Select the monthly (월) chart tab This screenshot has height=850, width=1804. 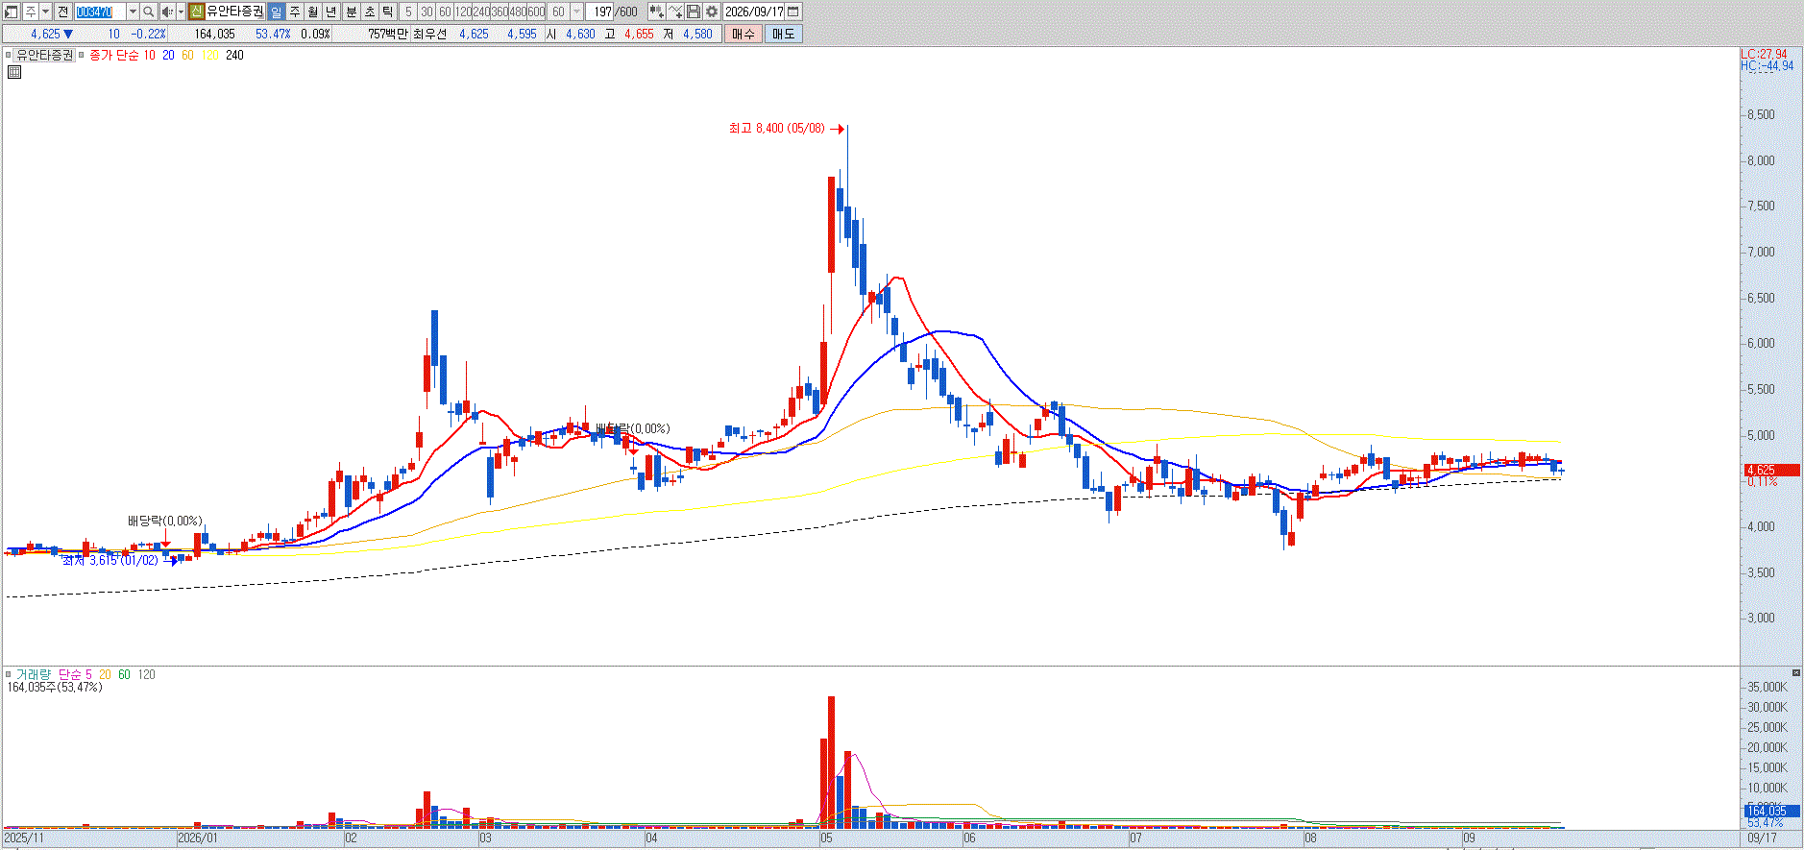[312, 12]
